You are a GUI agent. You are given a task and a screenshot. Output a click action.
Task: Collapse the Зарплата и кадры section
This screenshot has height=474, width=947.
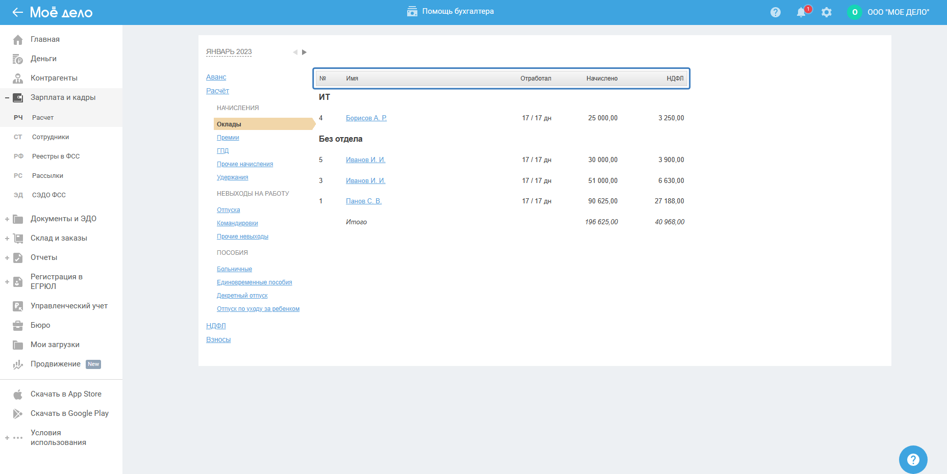pyautogui.click(x=7, y=98)
